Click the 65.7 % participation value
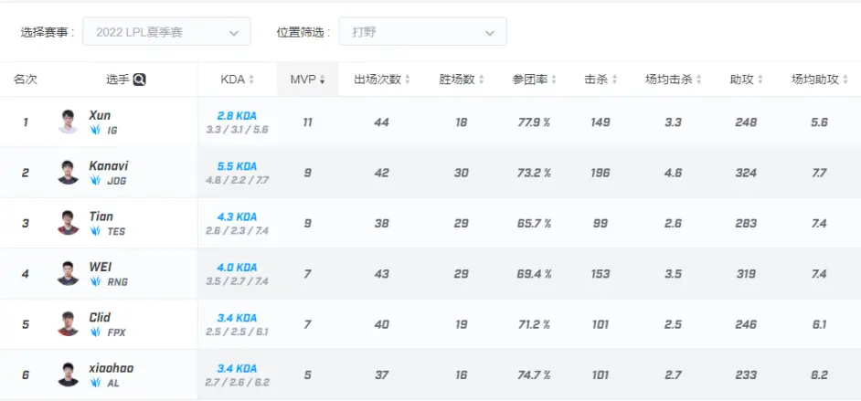The height and width of the screenshot is (401, 861). [x=534, y=223]
